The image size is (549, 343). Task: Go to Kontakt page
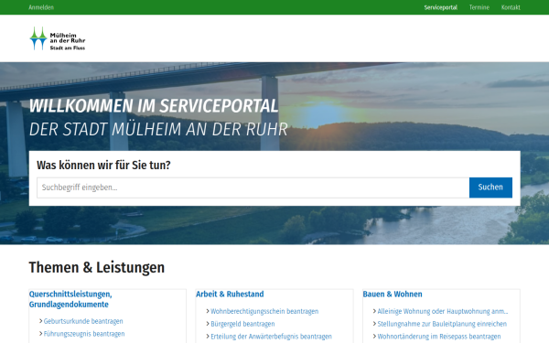(x=511, y=7)
